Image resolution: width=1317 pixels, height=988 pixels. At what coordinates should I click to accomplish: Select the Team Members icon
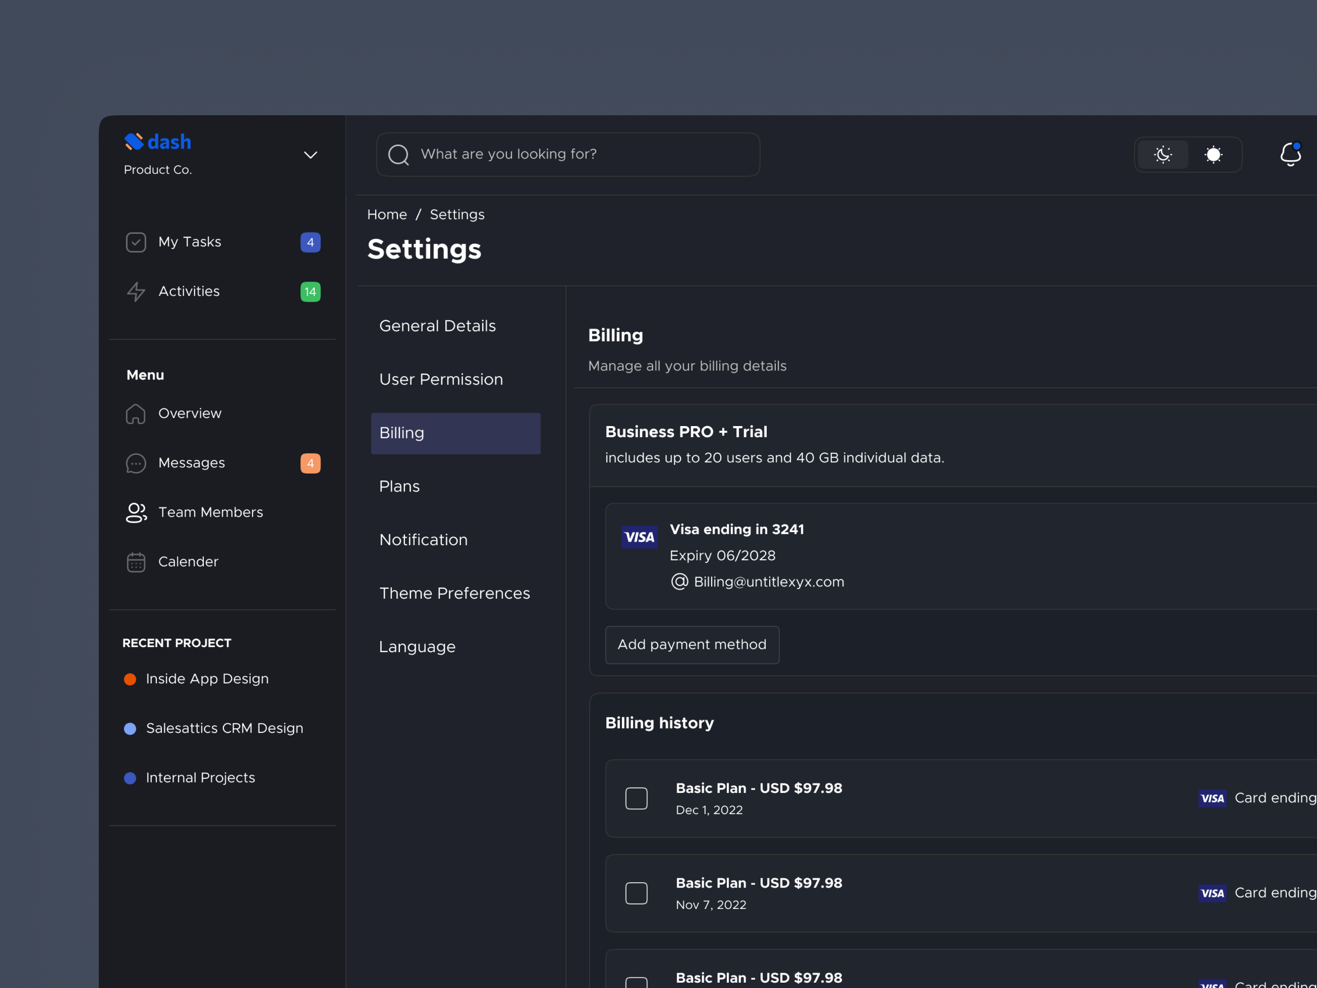(x=136, y=512)
